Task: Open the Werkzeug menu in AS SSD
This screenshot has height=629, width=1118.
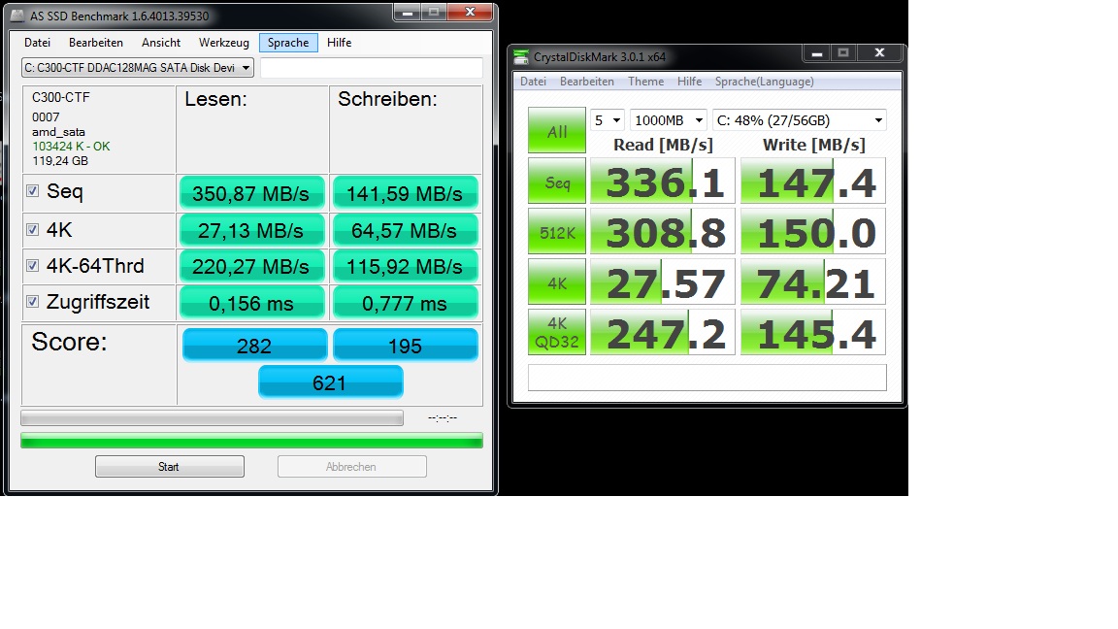Action: tap(224, 43)
